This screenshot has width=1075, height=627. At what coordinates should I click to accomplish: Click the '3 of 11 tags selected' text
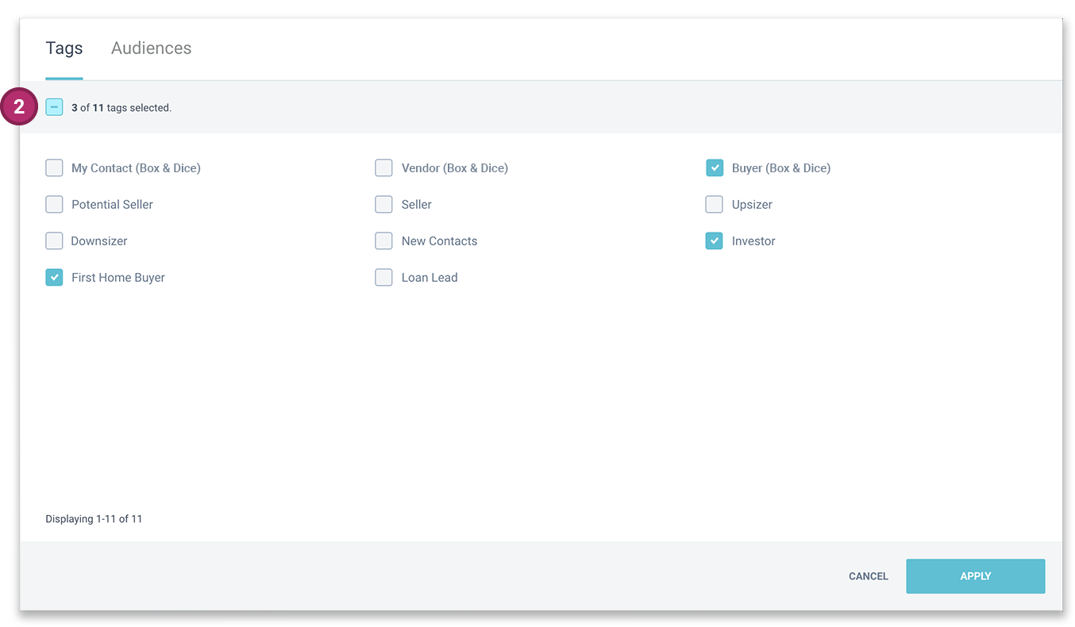pyautogui.click(x=121, y=107)
